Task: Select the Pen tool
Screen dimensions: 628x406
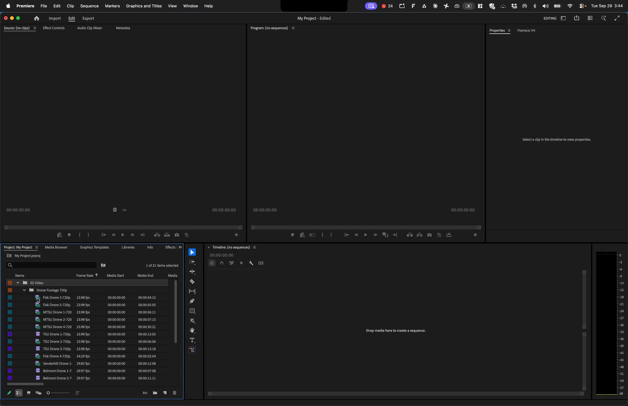Action: [192, 301]
